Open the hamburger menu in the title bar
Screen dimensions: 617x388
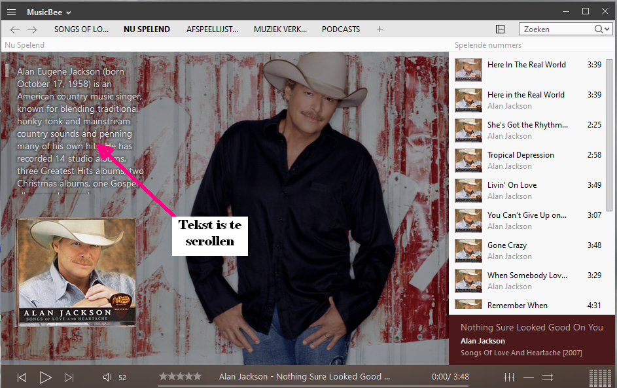(11, 12)
